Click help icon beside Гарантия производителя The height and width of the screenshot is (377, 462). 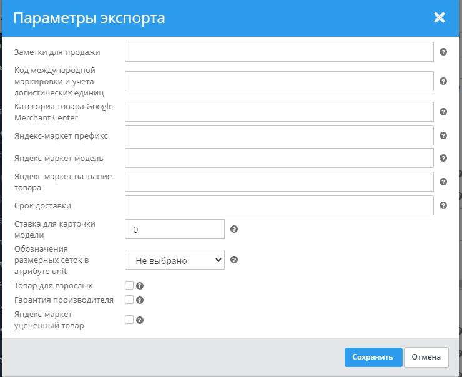coord(140,300)
